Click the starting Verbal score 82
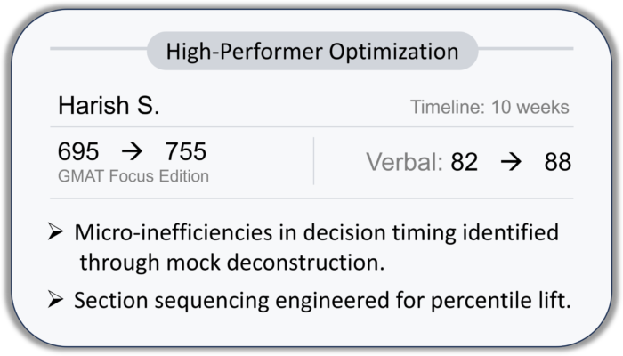Viewport: 623px width, 356px height. point(463,163)
